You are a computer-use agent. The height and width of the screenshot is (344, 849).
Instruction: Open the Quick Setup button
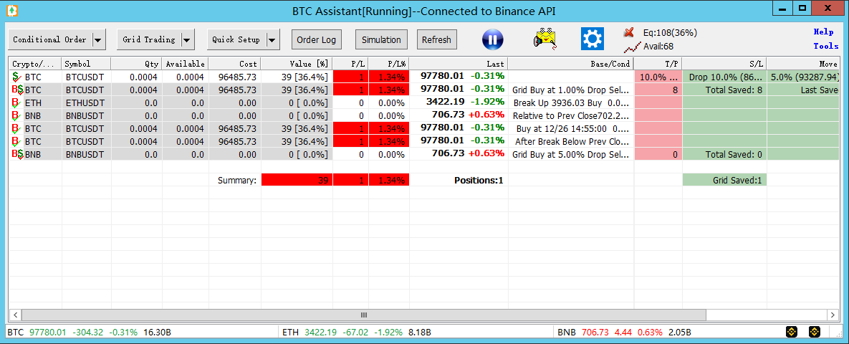click(236, 39)
